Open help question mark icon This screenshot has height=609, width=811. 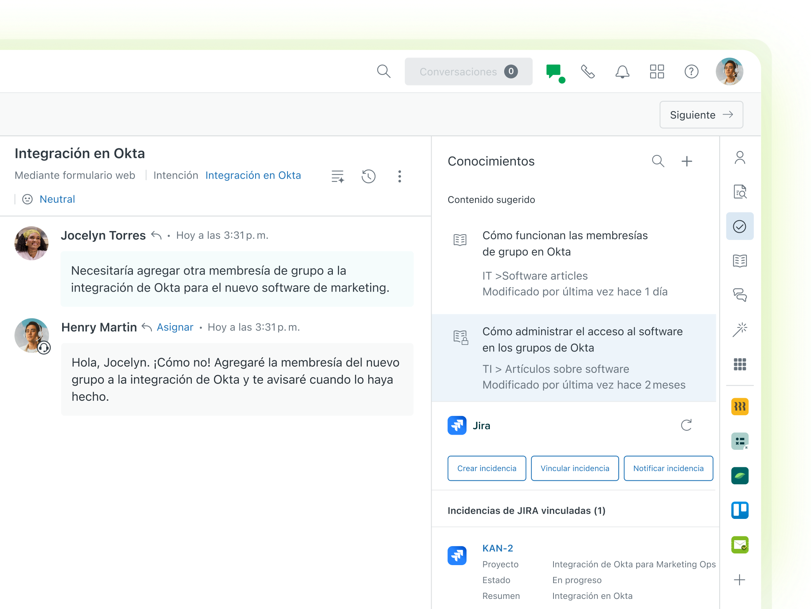pos(691,71)
